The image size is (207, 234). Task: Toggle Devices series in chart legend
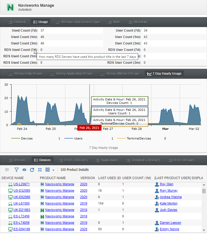point(22,138)
